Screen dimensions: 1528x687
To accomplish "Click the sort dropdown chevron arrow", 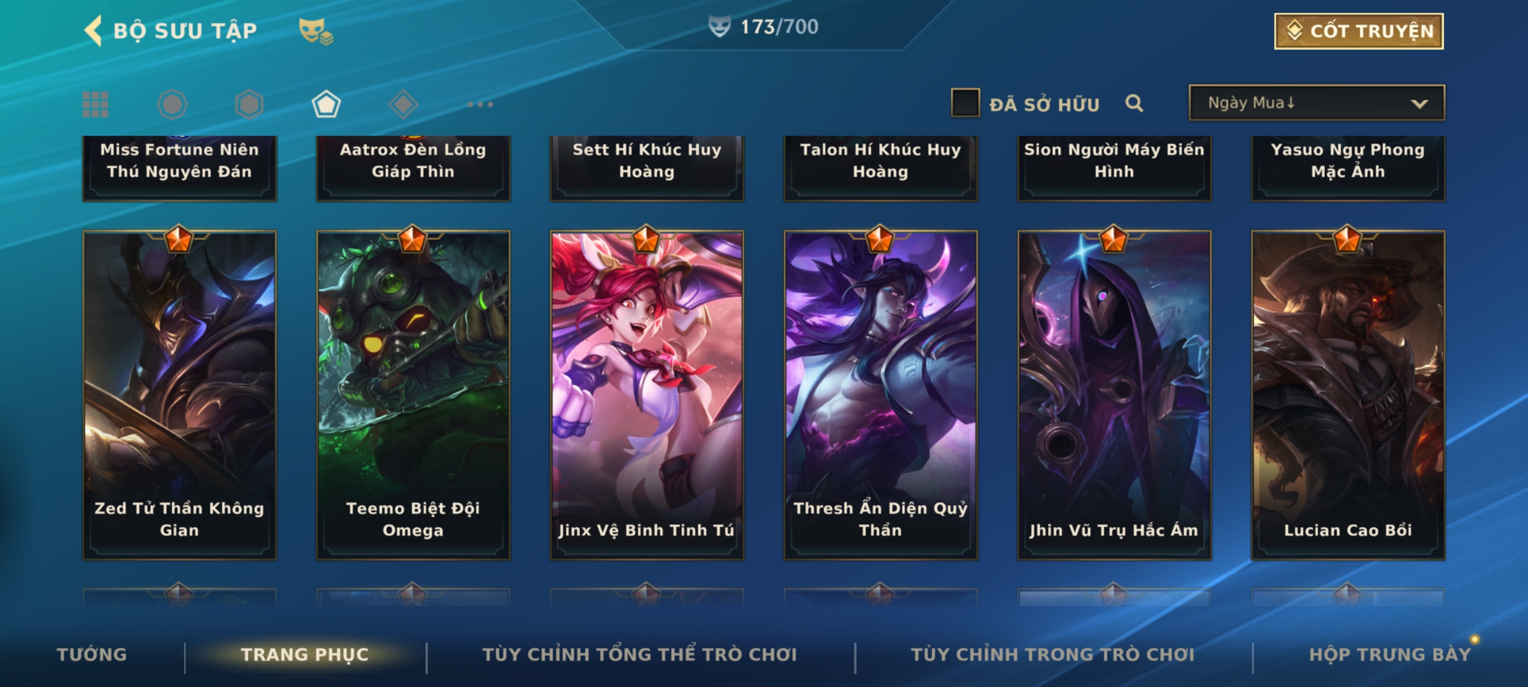I will point(1419,104).
